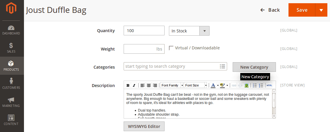Screen dimensions: 330x132
Task: Open the Marketing sidebar menu
Action: coord(11,102)
